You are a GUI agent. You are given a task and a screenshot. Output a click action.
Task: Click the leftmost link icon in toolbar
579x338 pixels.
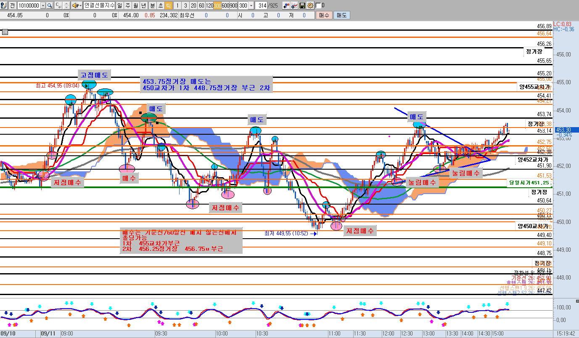[4, 5]
